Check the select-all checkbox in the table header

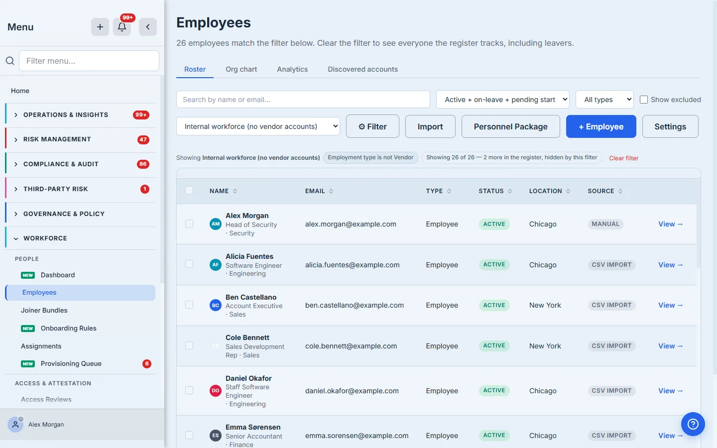(x=189, y=190)
